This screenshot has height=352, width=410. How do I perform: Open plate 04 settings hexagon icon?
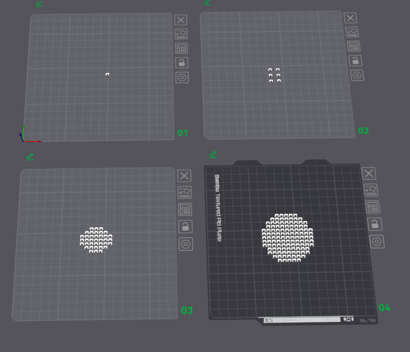[x=377, y=242]
